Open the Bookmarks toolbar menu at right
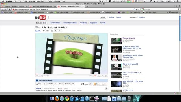Viewport: 181px width, 102px height. 174,12
